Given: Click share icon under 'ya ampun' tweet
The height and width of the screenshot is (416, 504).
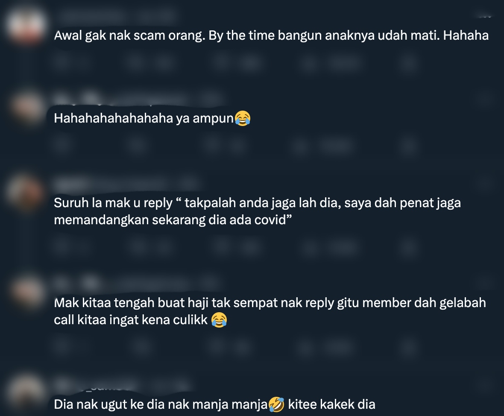Looking at the screenshot, I should pyautogui.click(x=408, y=146).
